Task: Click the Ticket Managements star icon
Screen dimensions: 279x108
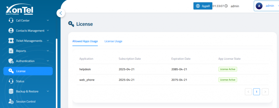Action: [x=11, y=41]
